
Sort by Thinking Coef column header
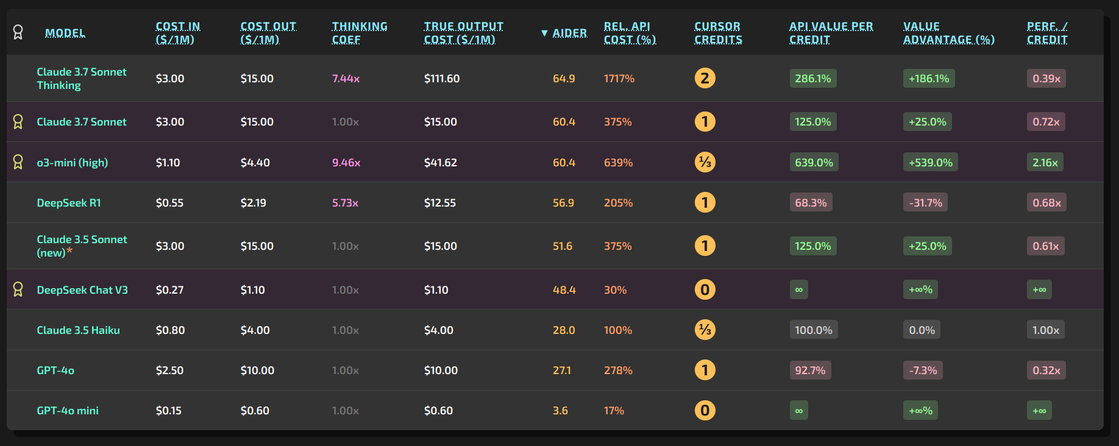point(359,33)
